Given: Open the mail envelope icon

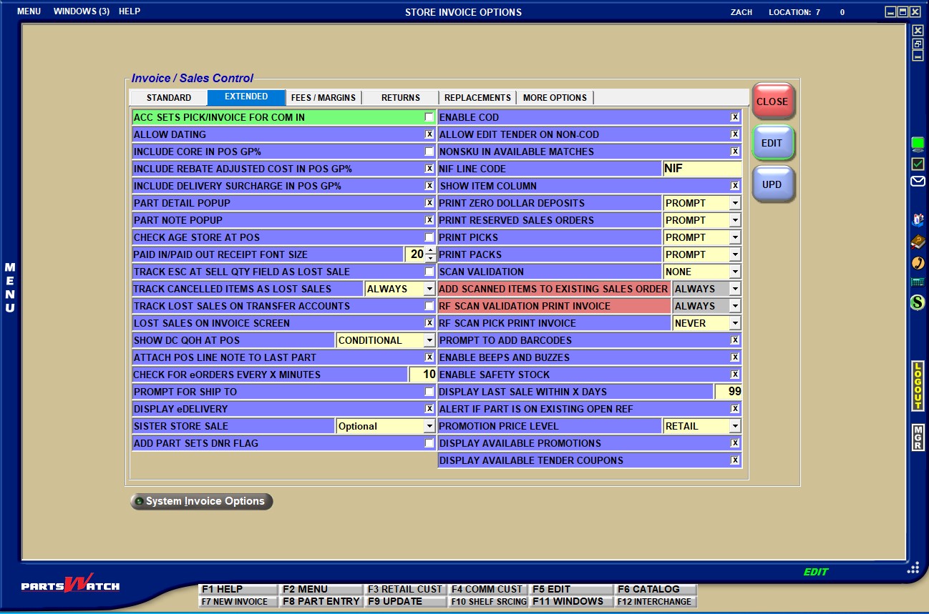Looking at the screenshot, I should coord(918,182).
